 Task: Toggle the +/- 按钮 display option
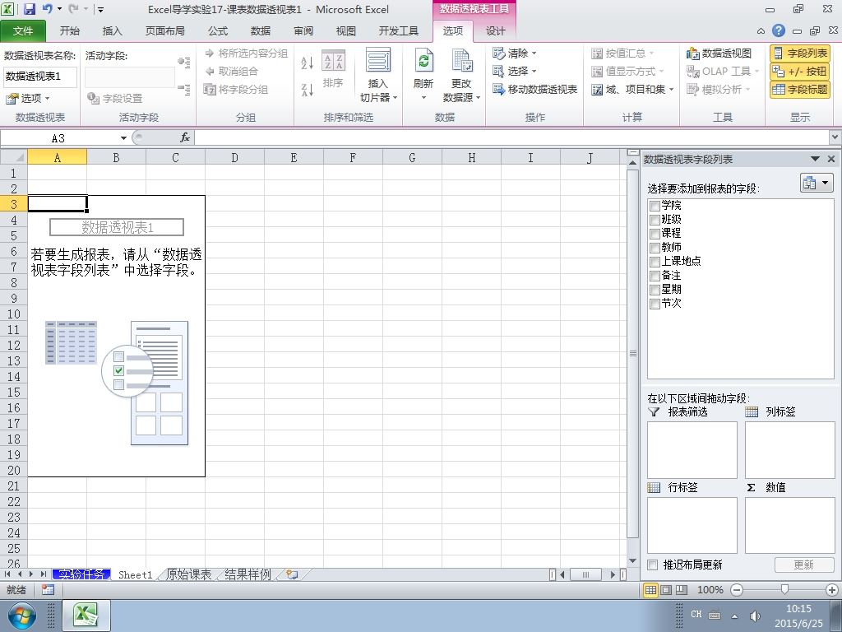click(799, 72)
